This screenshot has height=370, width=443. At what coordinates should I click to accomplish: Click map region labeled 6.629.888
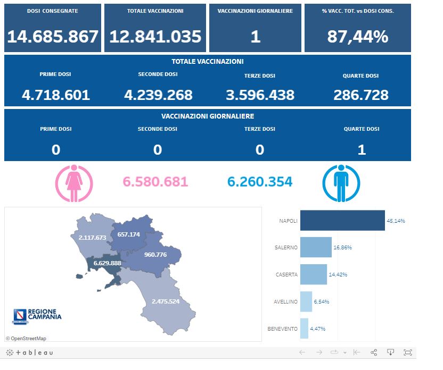click(106, 264)
